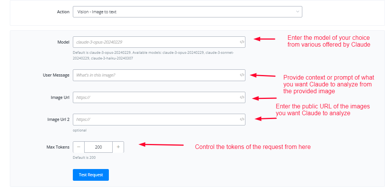385x191 pixels.
Task: Click the Model field label
Action: [63, 42]
